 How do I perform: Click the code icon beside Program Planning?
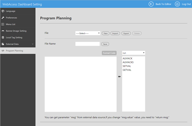[3, 51]
